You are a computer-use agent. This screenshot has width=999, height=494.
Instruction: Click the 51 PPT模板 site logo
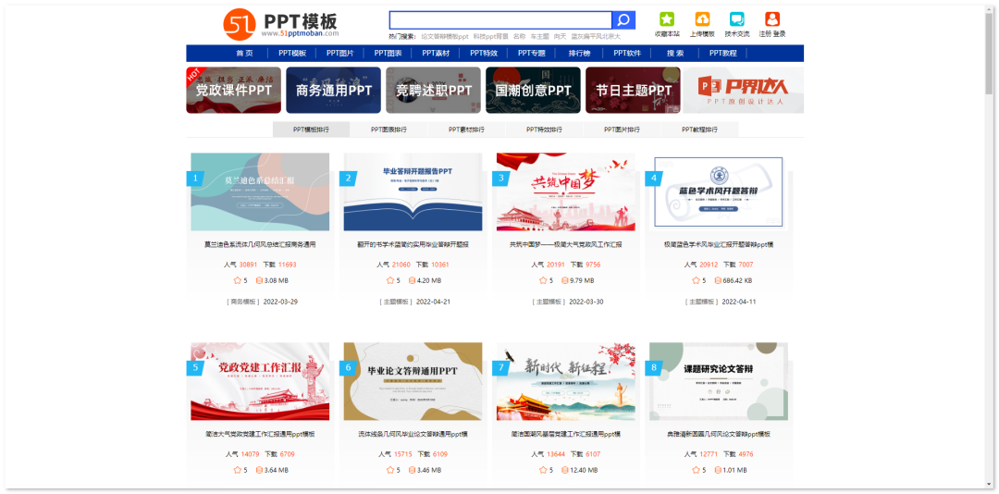[x=281, y=24]
